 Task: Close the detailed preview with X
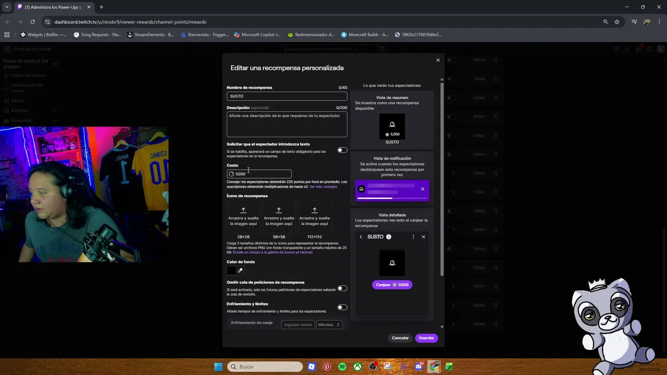tap(423, 237)
